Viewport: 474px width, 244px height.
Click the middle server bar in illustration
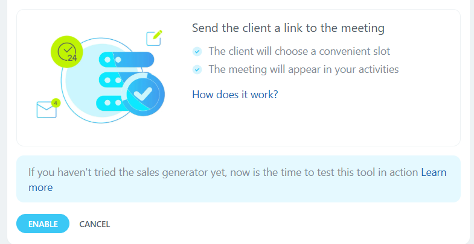point(111,80)
